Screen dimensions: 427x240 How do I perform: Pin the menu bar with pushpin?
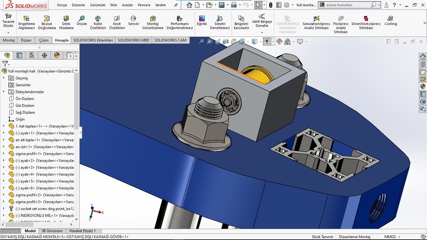coord(176,5)
